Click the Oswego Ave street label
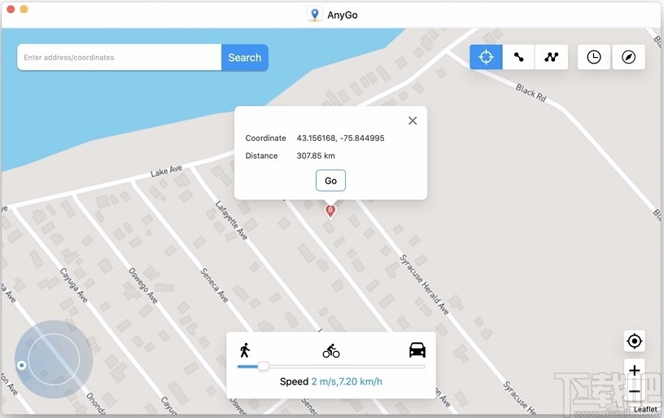Screen dimensions: 664x418 point(143,285)
